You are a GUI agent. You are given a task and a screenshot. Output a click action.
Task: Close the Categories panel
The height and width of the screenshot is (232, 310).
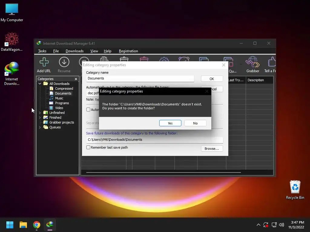click(x=76, y=79)
